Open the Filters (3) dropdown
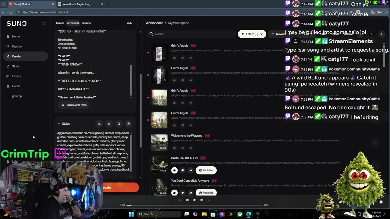 click(252, 34)
